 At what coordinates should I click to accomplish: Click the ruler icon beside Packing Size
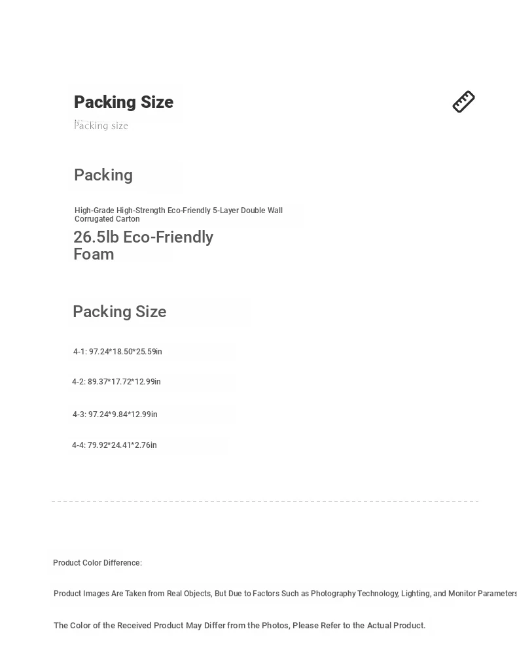[463, 101]
